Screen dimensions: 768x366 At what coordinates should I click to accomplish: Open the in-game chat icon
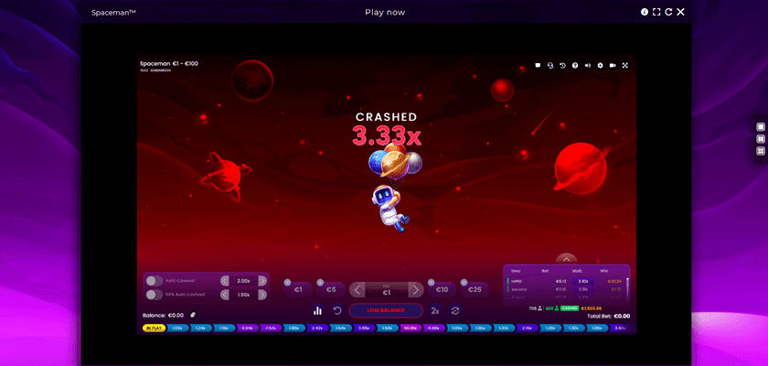[x=538, y=65]
